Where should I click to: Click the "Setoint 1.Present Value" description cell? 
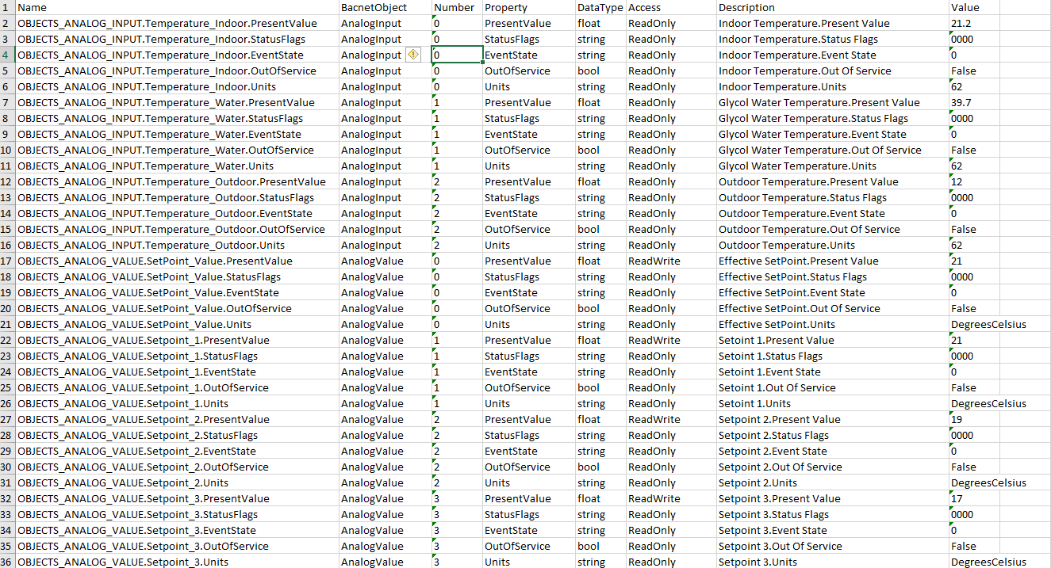[831, 340]
